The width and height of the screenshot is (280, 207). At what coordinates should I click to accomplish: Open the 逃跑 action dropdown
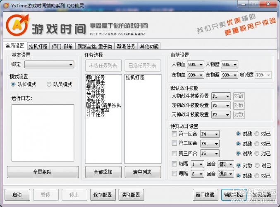226,173
